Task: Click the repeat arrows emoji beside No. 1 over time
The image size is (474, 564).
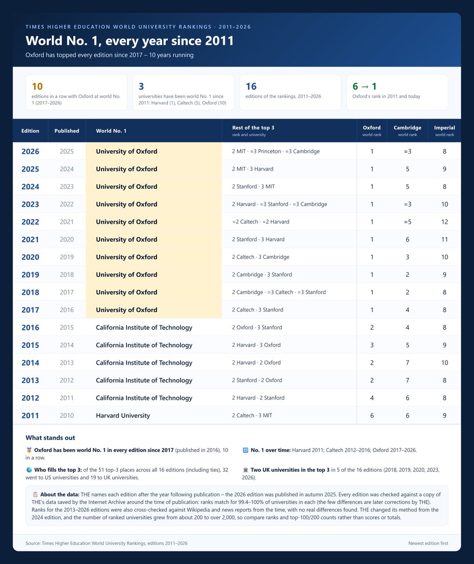Action: (245, 450)
